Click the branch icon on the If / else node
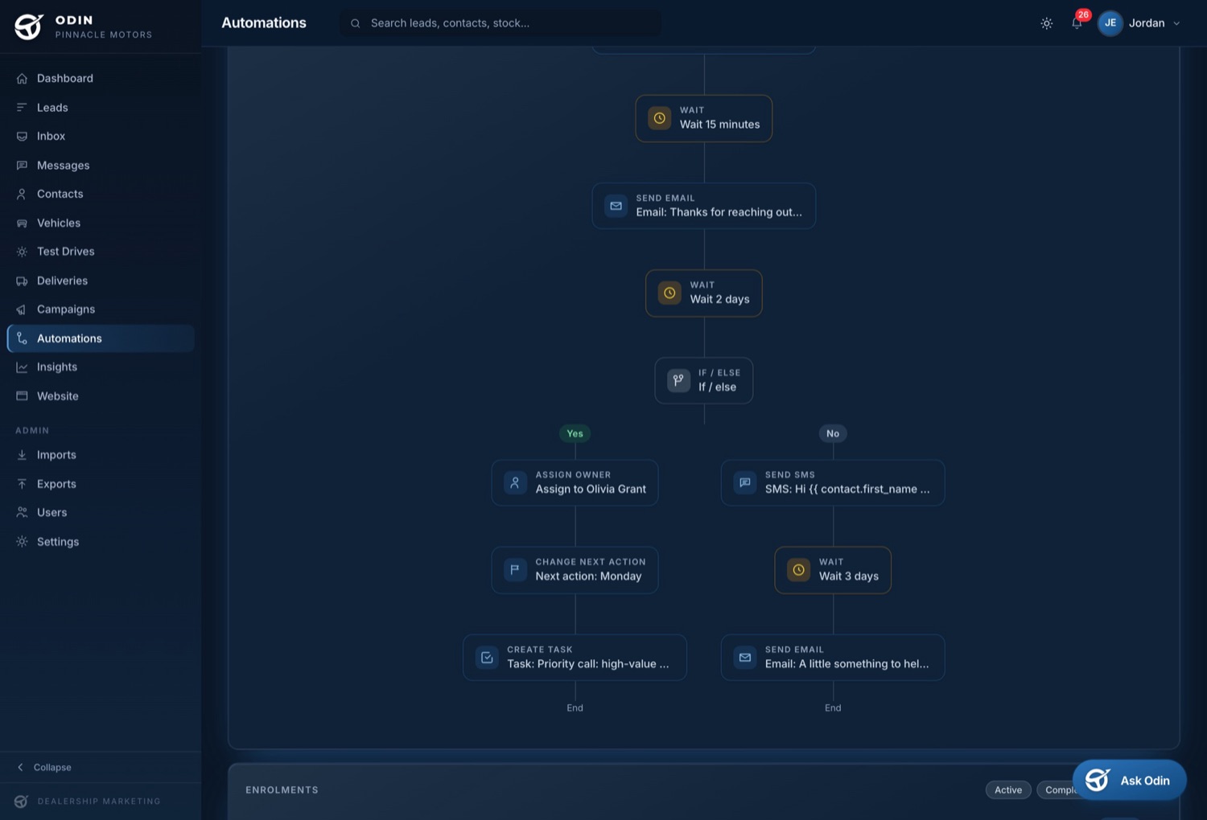Viewport: 1207px width, 820px height. (x=678, y=380)
